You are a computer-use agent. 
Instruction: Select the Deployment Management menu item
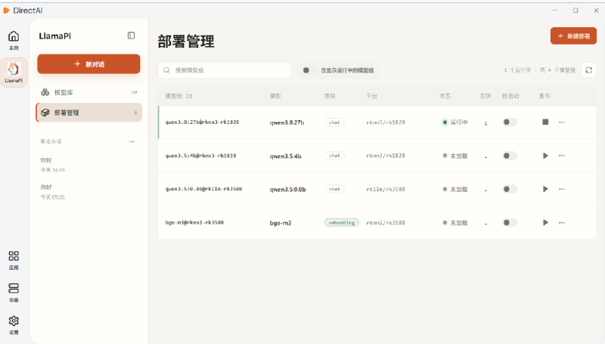(88, 113)
